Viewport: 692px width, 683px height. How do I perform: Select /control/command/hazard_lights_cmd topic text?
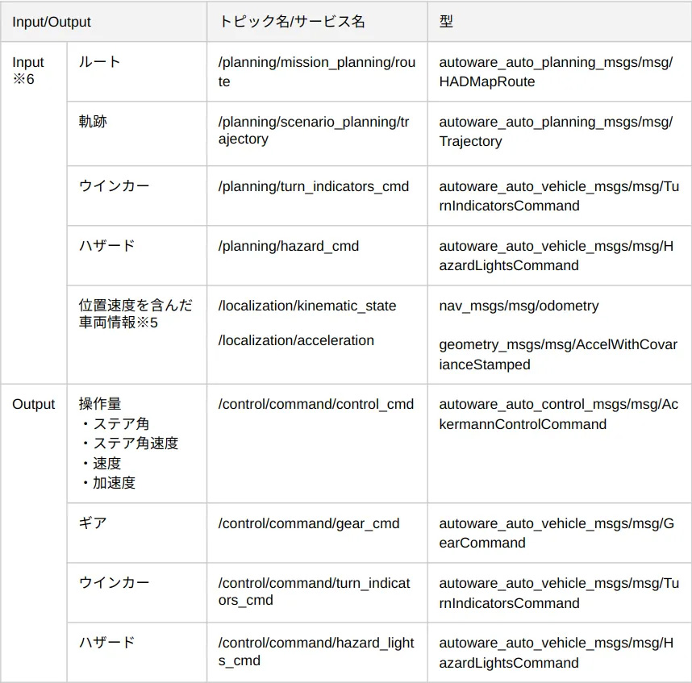tap(316, 652)
